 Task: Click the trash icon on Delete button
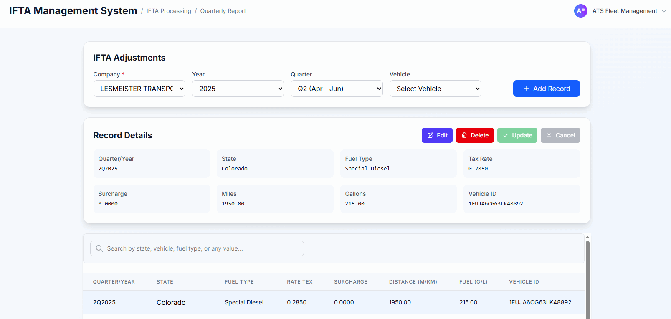tap(464, 135)
